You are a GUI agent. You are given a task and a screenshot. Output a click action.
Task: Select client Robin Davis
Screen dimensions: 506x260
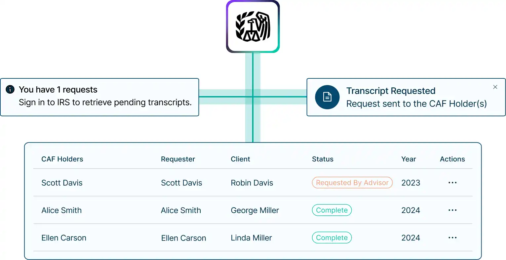(252, 183)
